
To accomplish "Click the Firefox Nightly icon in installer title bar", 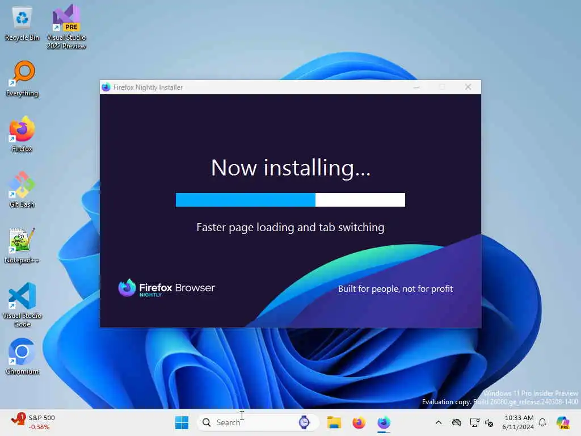I will (x=106, y=87).
